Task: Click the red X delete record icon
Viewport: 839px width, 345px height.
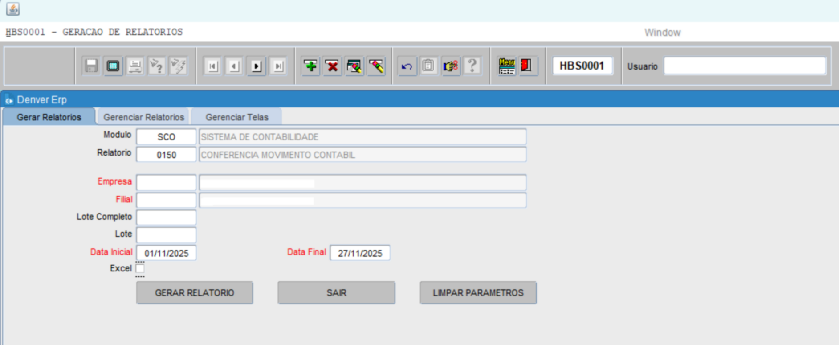Action: (x=332, y=66)
